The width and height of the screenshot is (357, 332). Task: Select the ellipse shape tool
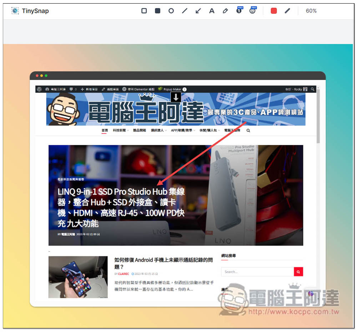[171, 11]
